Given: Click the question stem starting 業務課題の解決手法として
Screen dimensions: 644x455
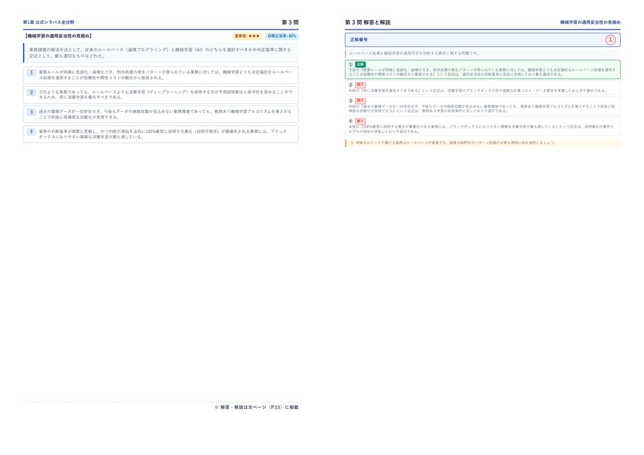Looking at the screenshot, I should pos(160,53).
